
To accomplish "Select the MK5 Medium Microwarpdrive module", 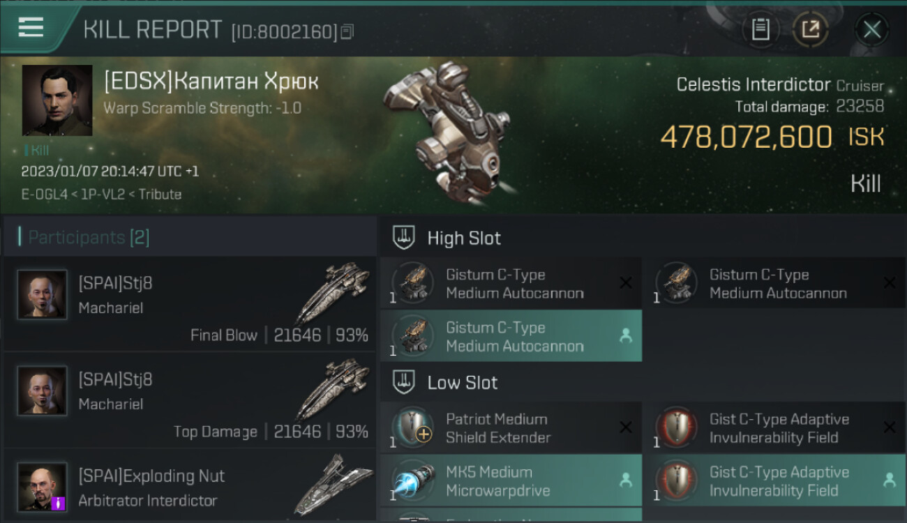I will 511,481.
